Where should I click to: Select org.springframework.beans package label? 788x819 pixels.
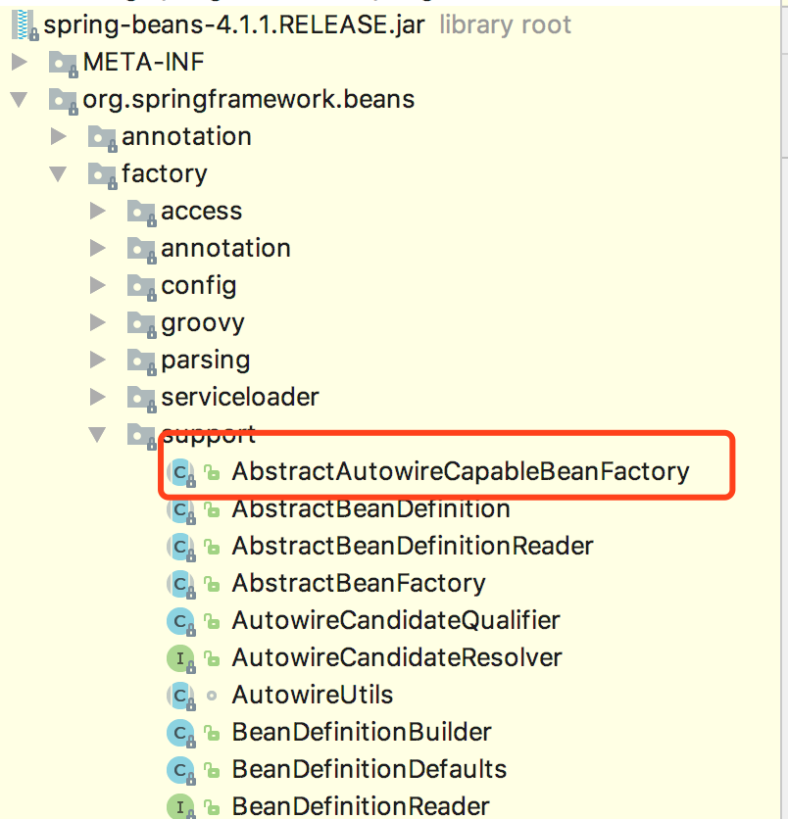[x=249, y=100]
